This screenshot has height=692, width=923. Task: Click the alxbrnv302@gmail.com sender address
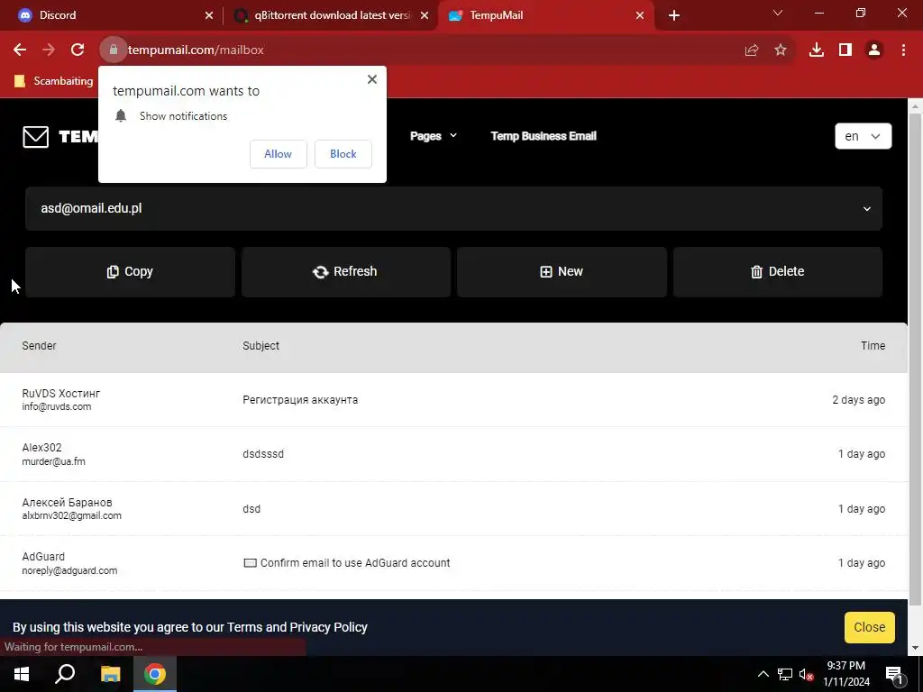point(72,516)
